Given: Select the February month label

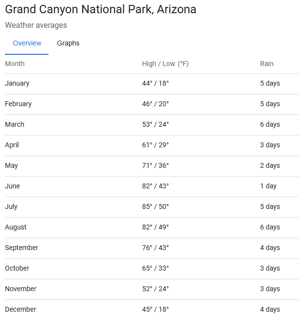Looking at the screenshot, I should coord(18,104).
